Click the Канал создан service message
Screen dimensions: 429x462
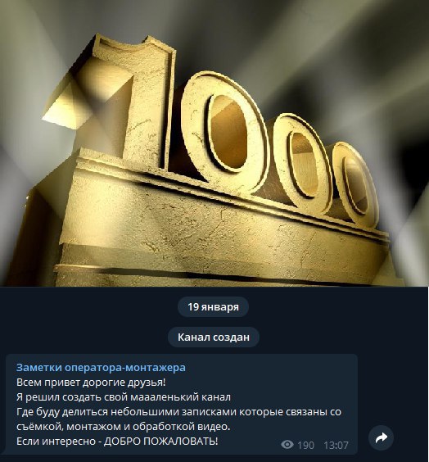coord(214,337)
